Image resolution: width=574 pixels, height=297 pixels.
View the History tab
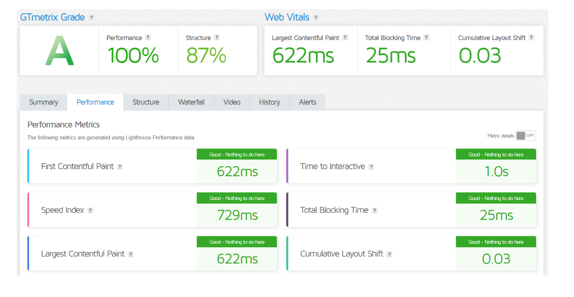(269, 102)
